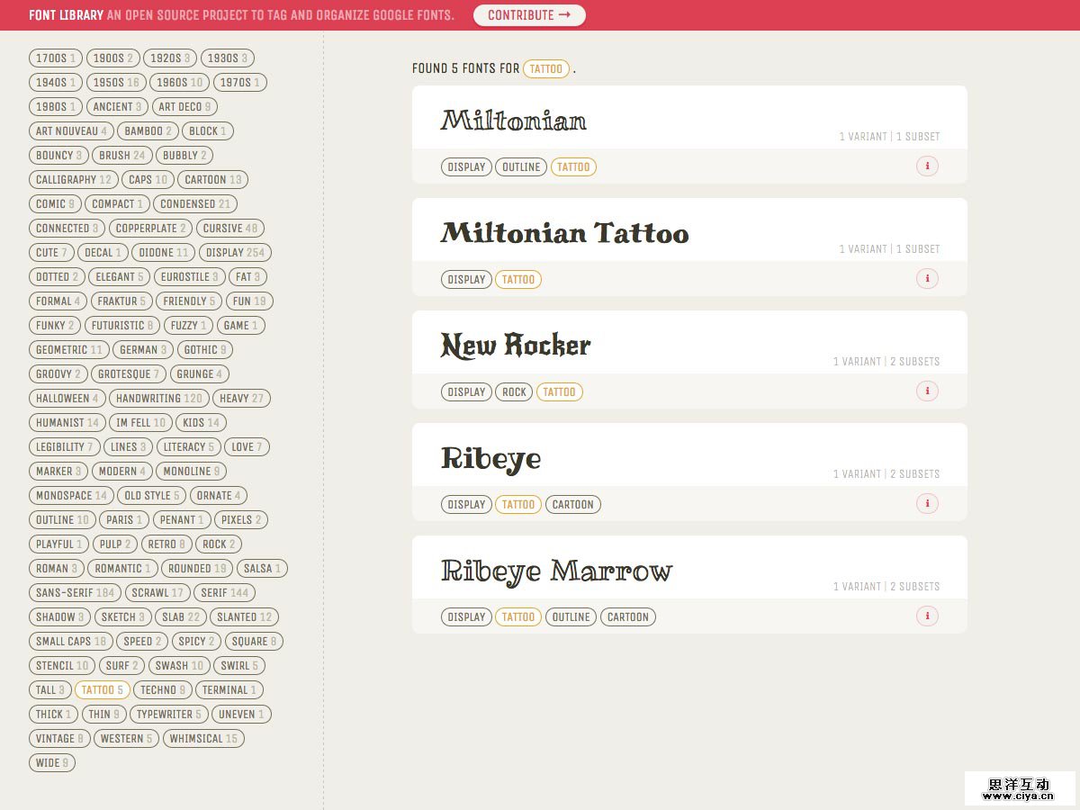
Task: Click Font Library title in header
Action: coord(66,15)
